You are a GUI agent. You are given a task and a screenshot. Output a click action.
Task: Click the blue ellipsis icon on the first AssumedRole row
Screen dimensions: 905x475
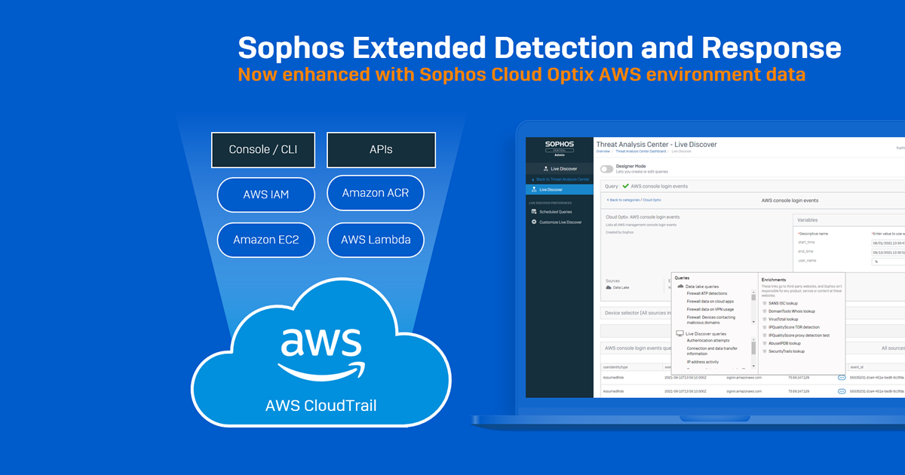click(842, 377)
